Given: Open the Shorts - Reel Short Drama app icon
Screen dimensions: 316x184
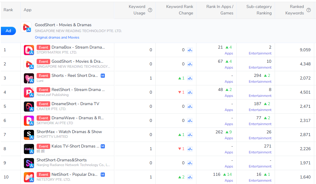Looking at the screenshot, I should pos(29,78).
